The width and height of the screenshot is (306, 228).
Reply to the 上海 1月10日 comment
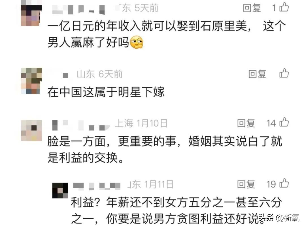[246, 123]
